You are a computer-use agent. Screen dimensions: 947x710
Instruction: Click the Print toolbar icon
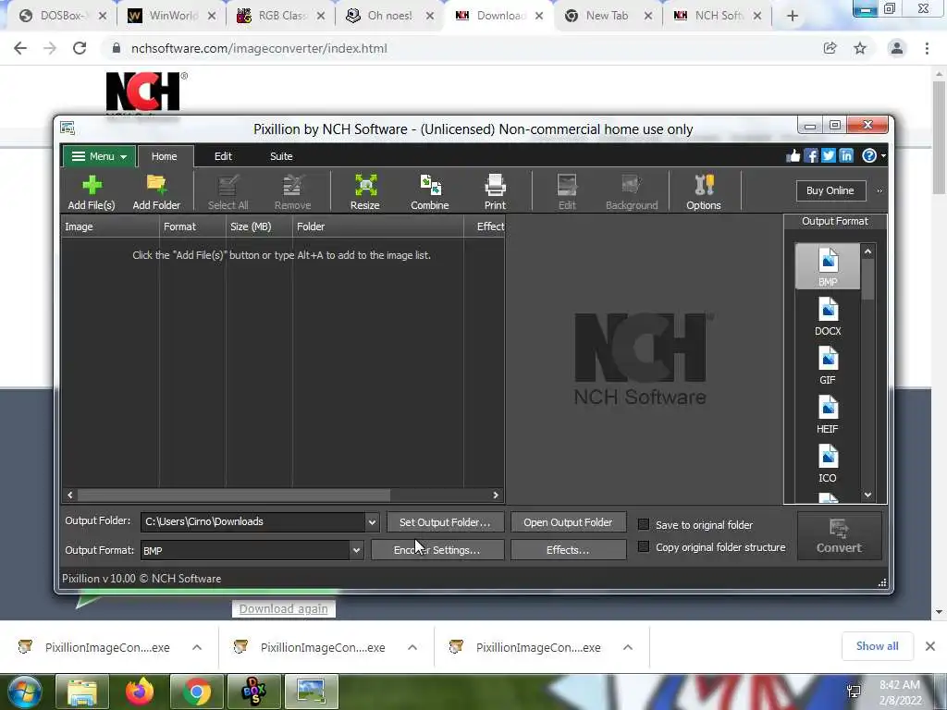pos(495,192)
